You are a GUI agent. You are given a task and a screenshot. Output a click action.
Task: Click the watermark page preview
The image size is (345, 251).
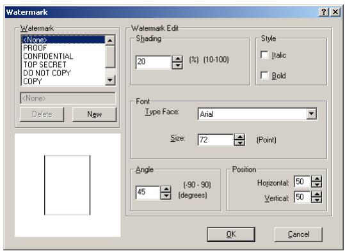[x=67, y=185]
